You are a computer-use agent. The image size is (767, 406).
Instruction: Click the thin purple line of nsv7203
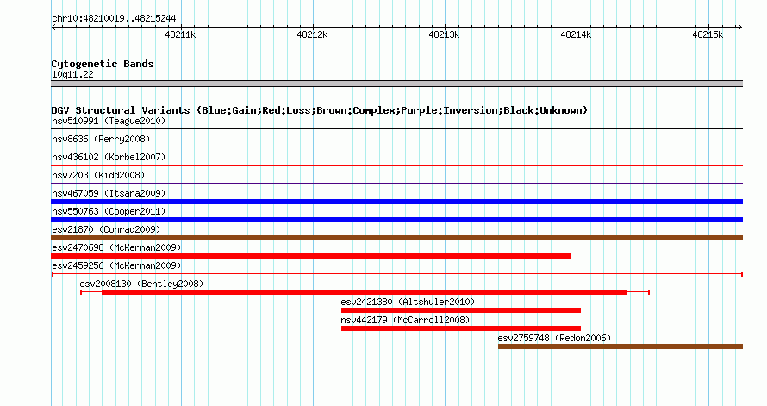[396, 184]
